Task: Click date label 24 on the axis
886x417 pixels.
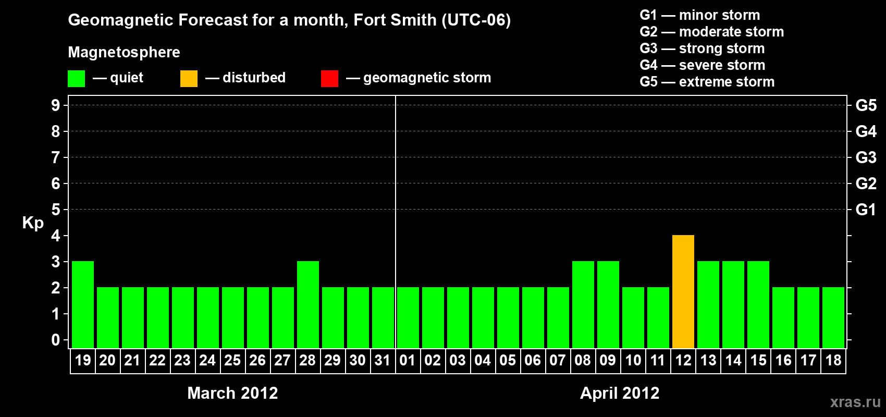Action: click(207, 361)
